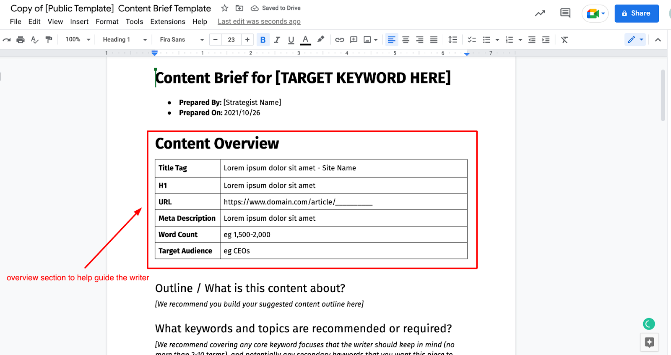
Task: Increase indent of paragraph
Action: [x=546, y=40]
